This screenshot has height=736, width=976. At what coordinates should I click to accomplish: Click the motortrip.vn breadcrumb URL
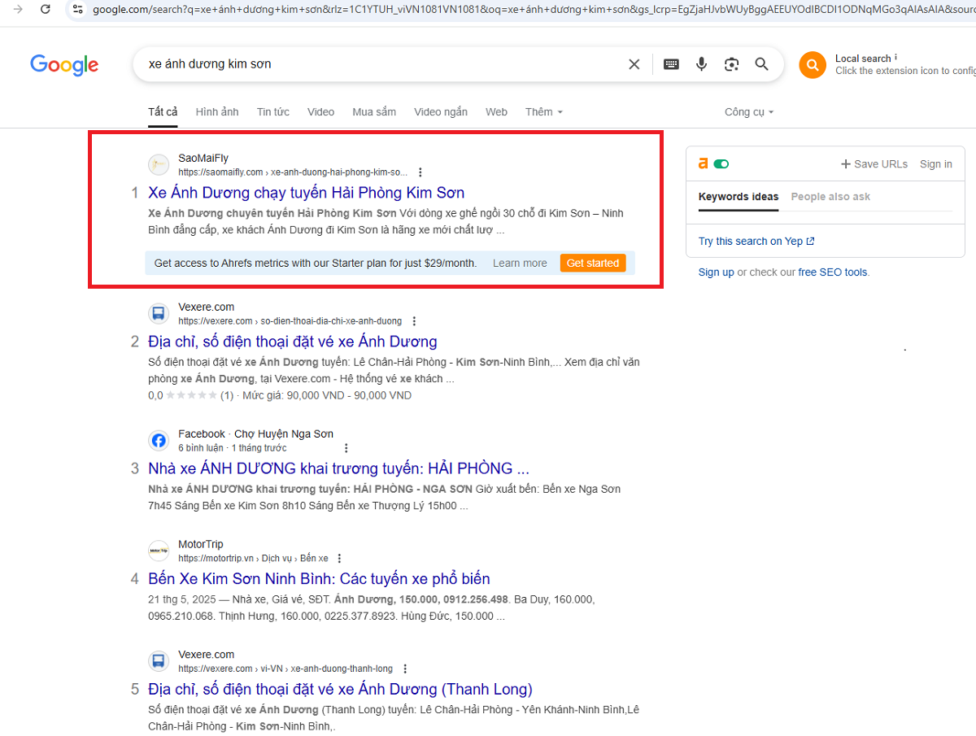click(253, 559)
